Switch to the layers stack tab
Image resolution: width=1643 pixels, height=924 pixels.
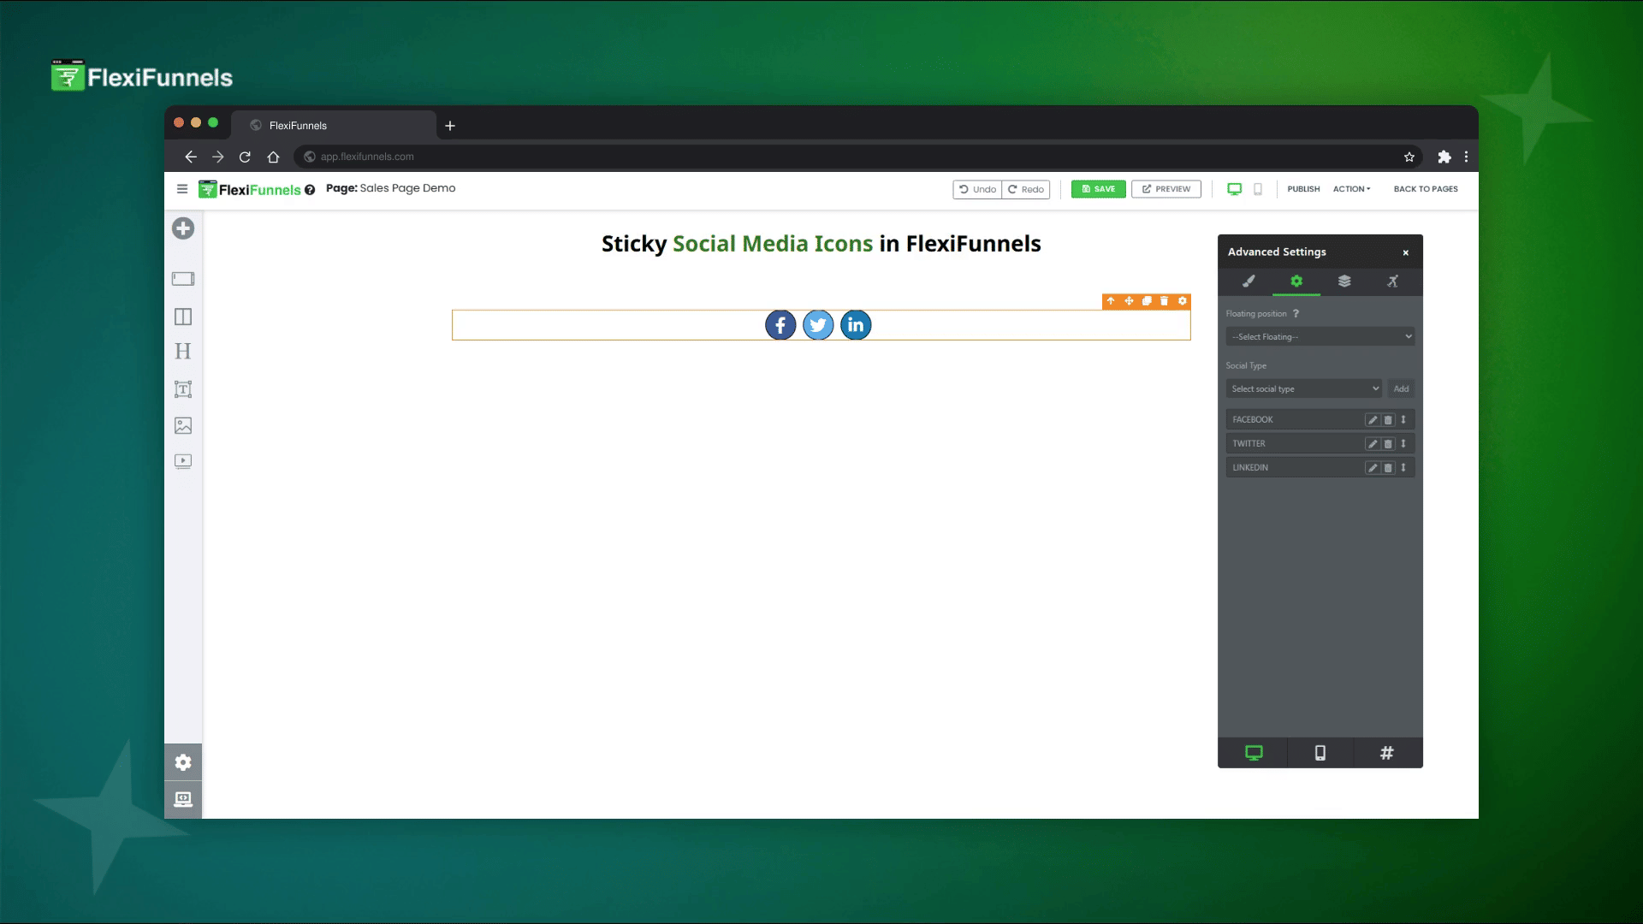click(x=1344, y=281)
